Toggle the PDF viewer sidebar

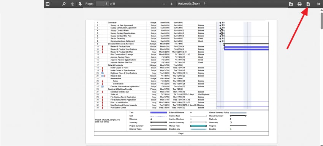[x=47, y=4]
